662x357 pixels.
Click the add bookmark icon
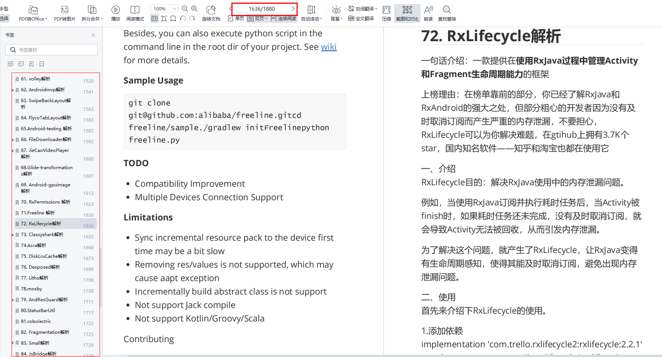point(31,64)
